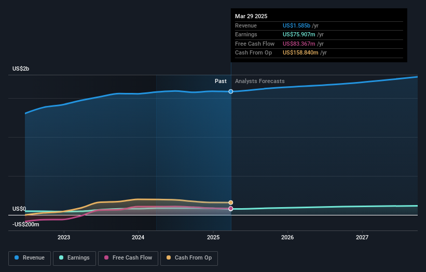Click the 2023 x-axis label
Image resolution: width=426 pixels, height=272 pixels.
[64, 238]
